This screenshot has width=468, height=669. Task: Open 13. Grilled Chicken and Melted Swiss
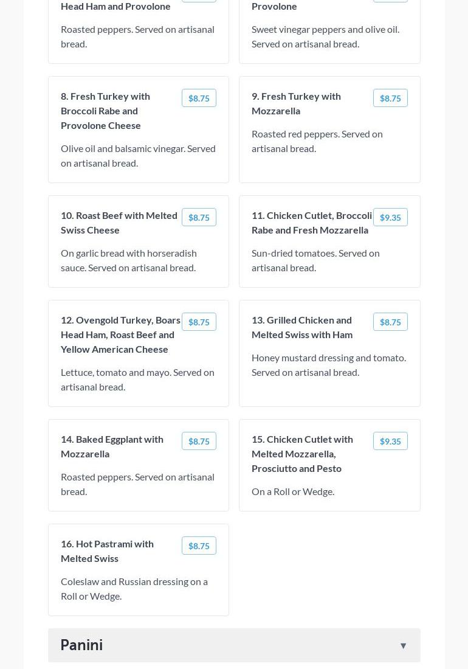[x=302, y=327]
